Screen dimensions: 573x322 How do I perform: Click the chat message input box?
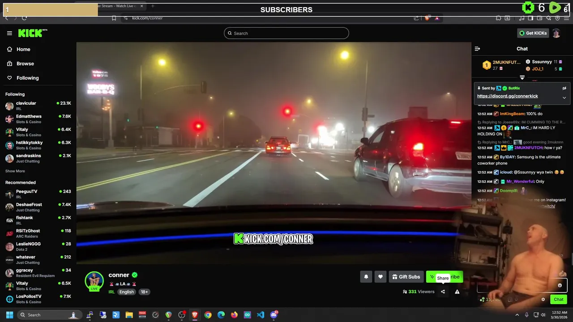click(522, 285)
